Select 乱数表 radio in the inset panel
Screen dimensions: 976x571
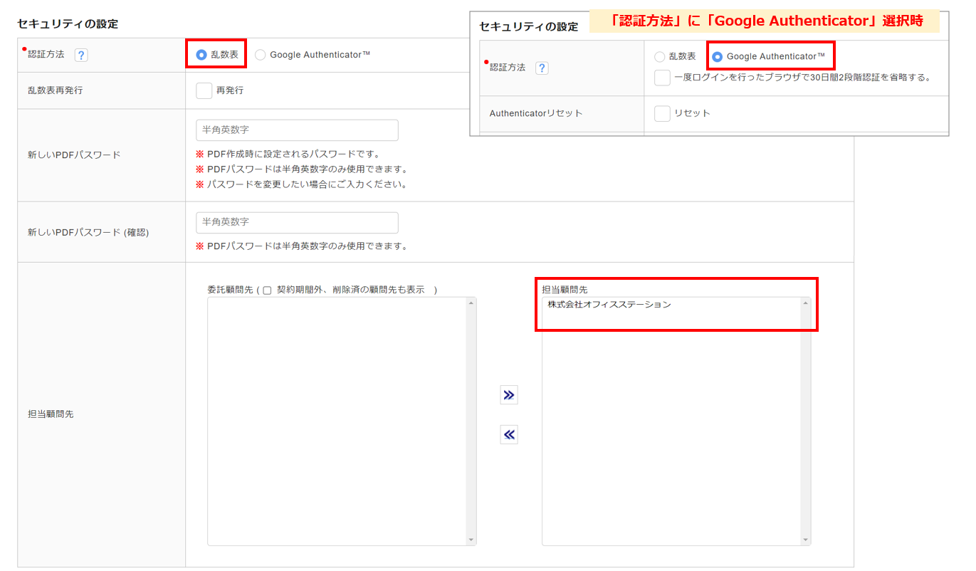tap(660, 56)
